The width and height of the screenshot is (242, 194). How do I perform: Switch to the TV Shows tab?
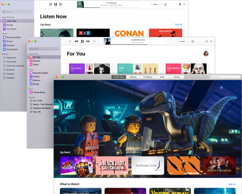(x=148, y=77)
